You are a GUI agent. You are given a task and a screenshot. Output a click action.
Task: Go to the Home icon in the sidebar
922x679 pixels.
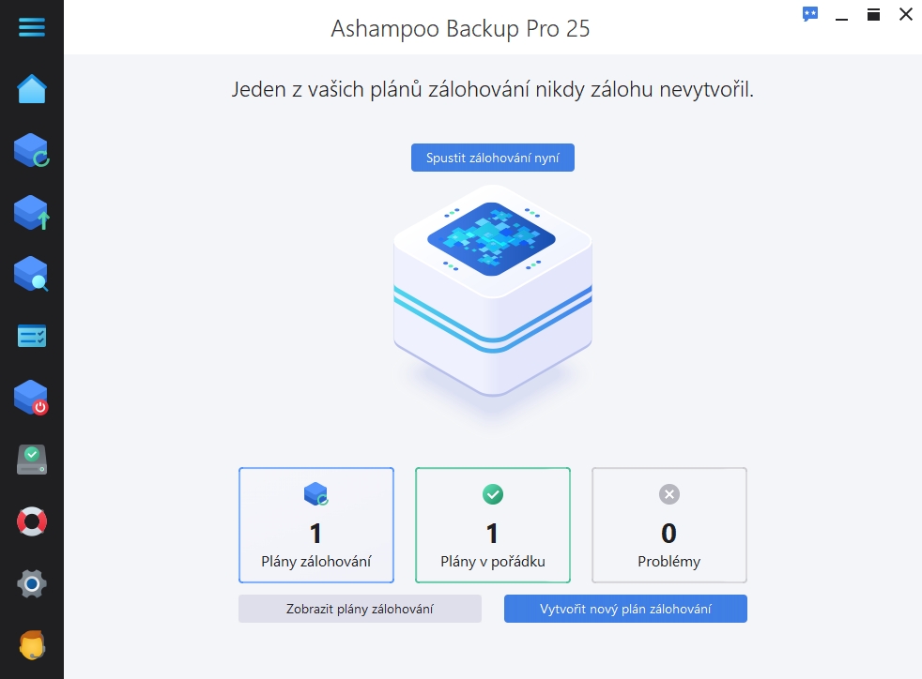click(32, 89)
